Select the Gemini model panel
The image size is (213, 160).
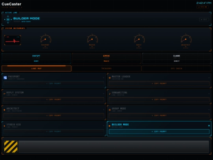point(106,58)
